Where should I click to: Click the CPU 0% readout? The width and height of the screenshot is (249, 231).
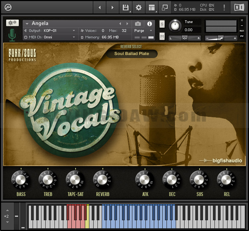click(x=207, y=5)
